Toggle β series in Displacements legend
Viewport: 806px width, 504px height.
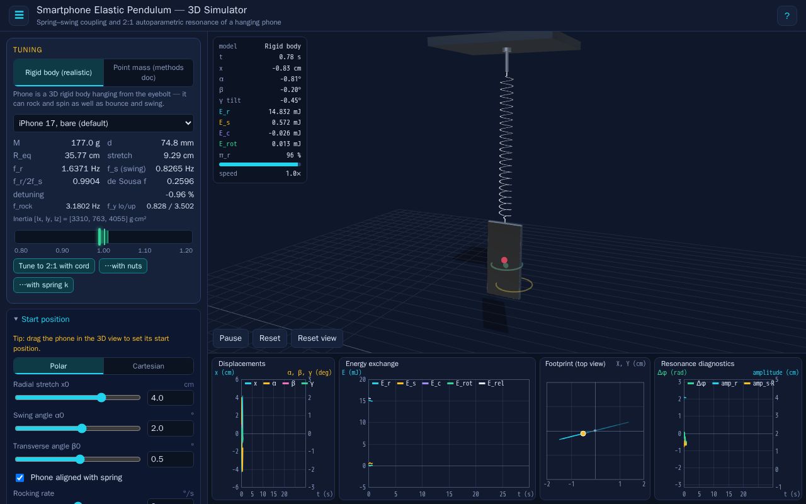[x=289, y=383]
